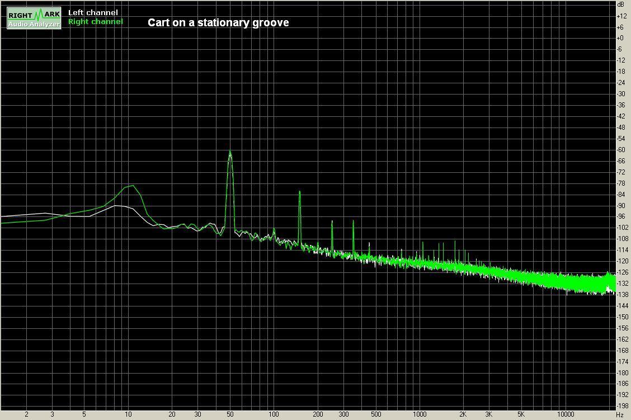This screenshot has height=420, width=631.
Task: Click the "-78" dB axis label
Action: [x=621, y=183]
